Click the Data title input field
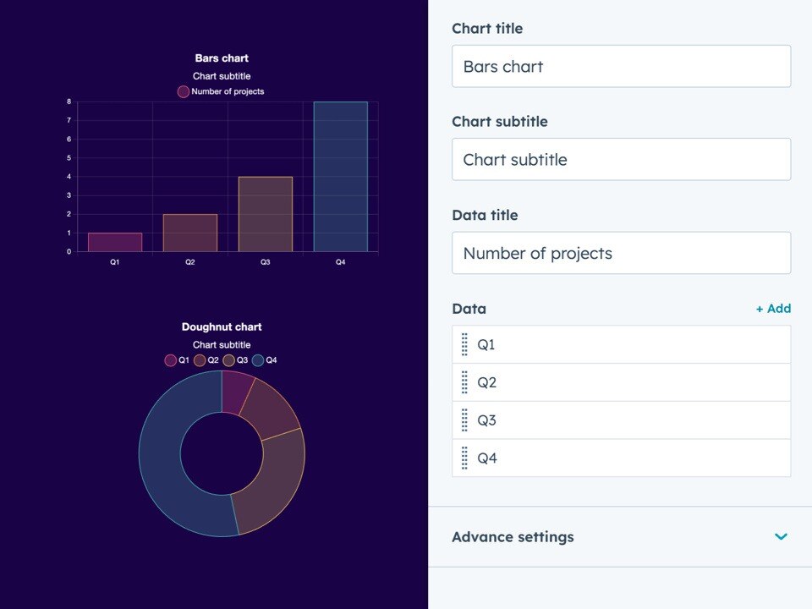 click(x=621, y=253)
